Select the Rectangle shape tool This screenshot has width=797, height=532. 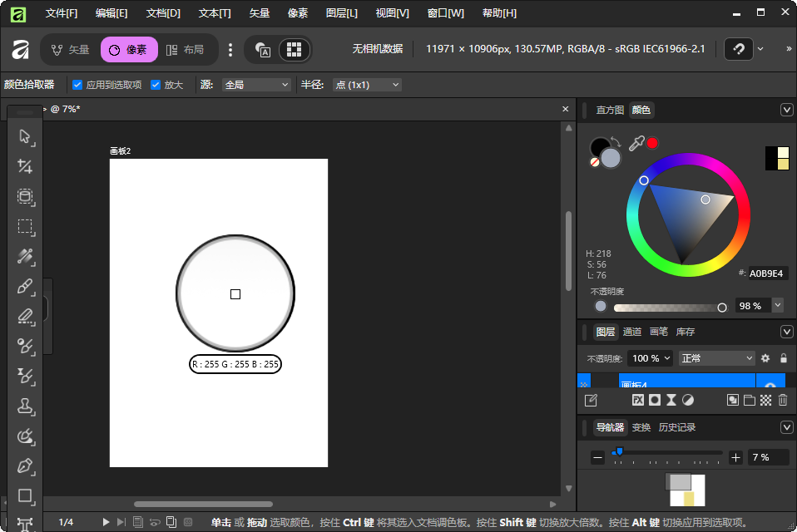[25, 496]
